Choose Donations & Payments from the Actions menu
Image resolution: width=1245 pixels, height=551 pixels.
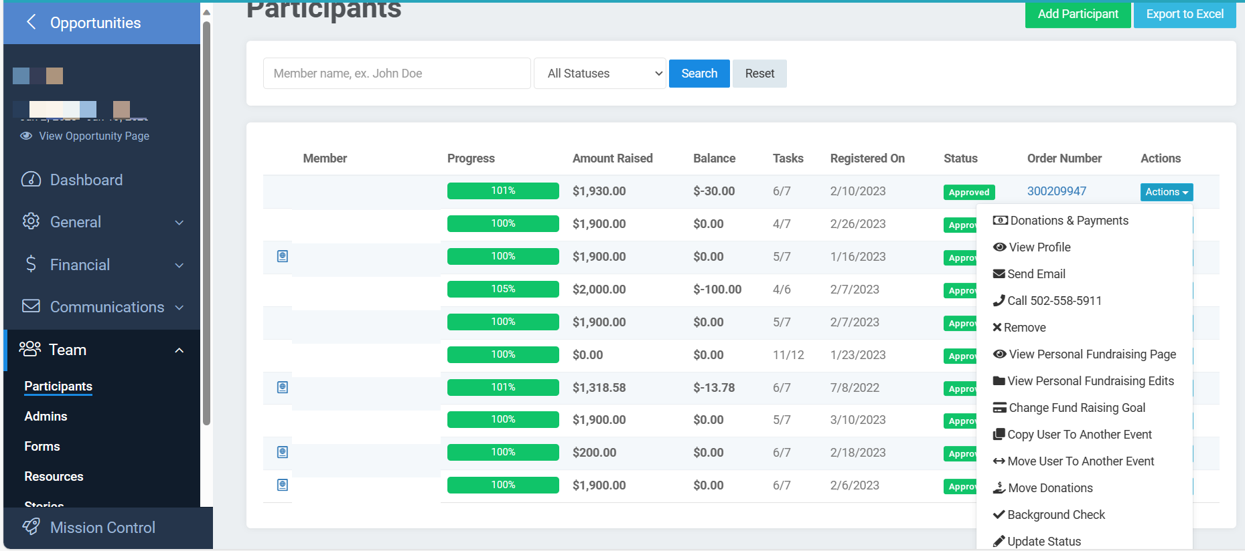pyautogui.click(x=1061, y=221)
